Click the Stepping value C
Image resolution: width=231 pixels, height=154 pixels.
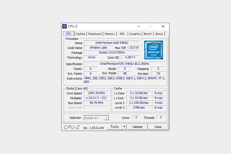tap(158, 69)
